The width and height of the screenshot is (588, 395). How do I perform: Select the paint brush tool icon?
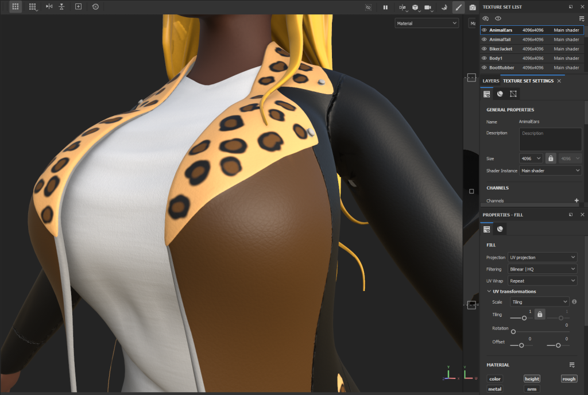pyautogui.click(x=458, y=7)
